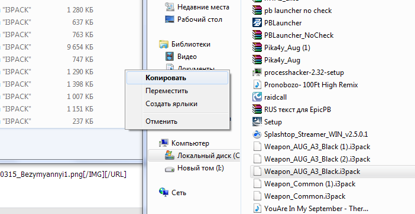Viewport: 415px width, 214px height.
Task: Click the Pika4y_Aug (1) archive icon
Action: [x=257, y=48]
